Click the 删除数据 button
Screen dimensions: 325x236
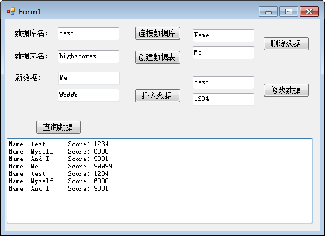coord(286,44)
